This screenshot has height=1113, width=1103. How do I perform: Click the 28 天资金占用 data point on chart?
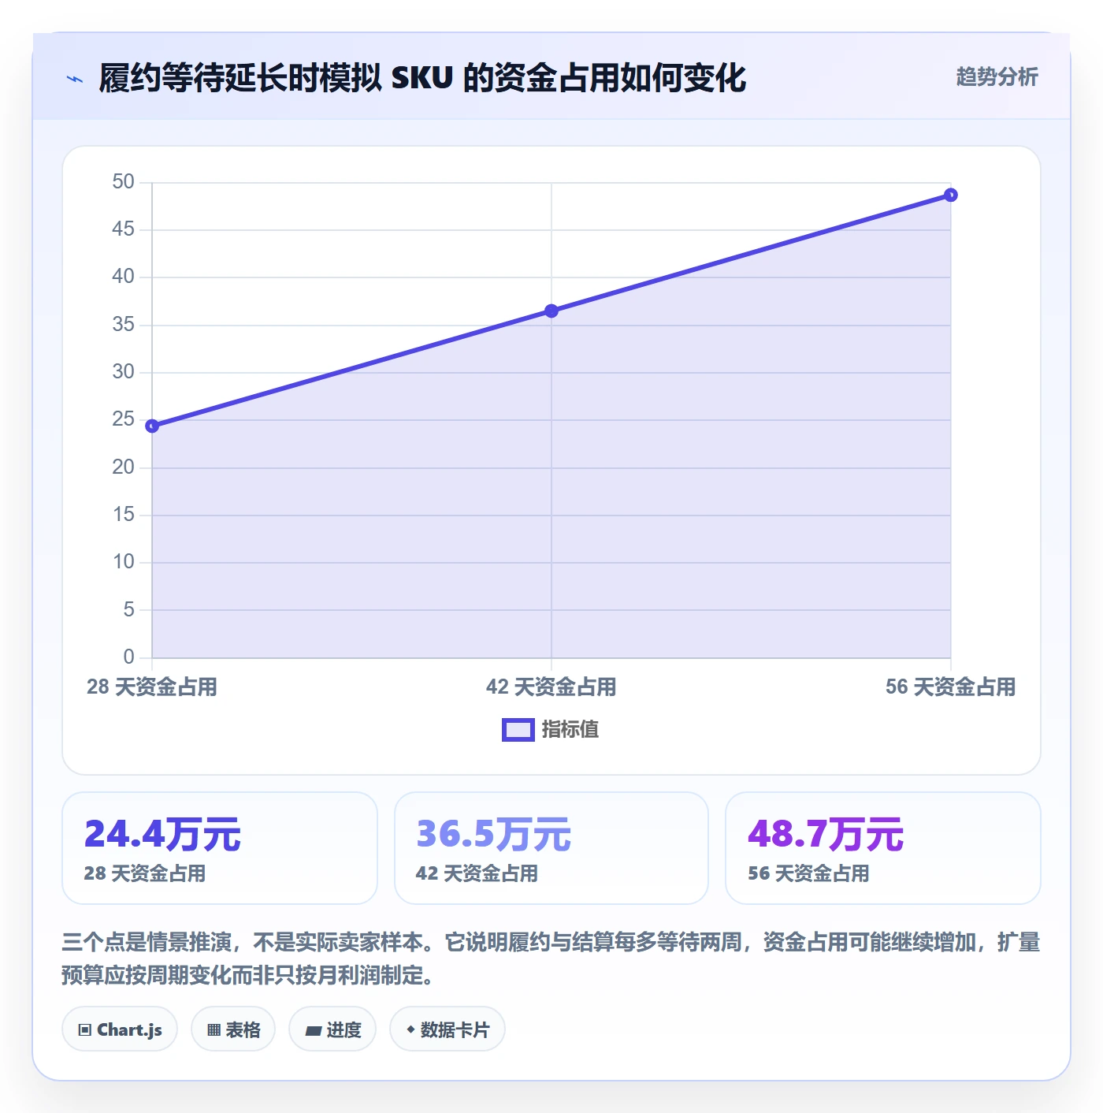pos(152,426)
